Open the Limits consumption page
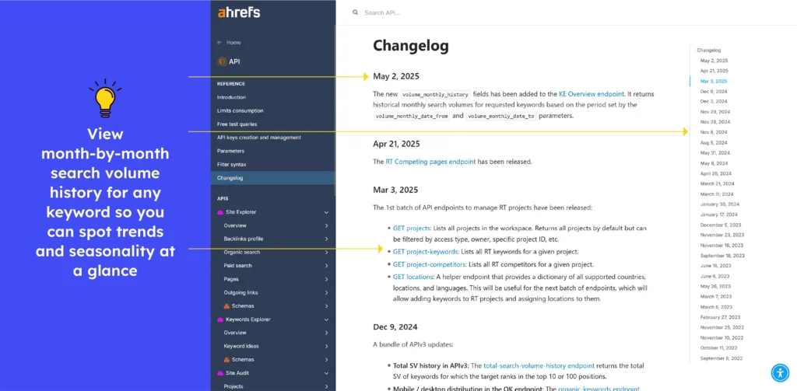 (x=241, y=110)
